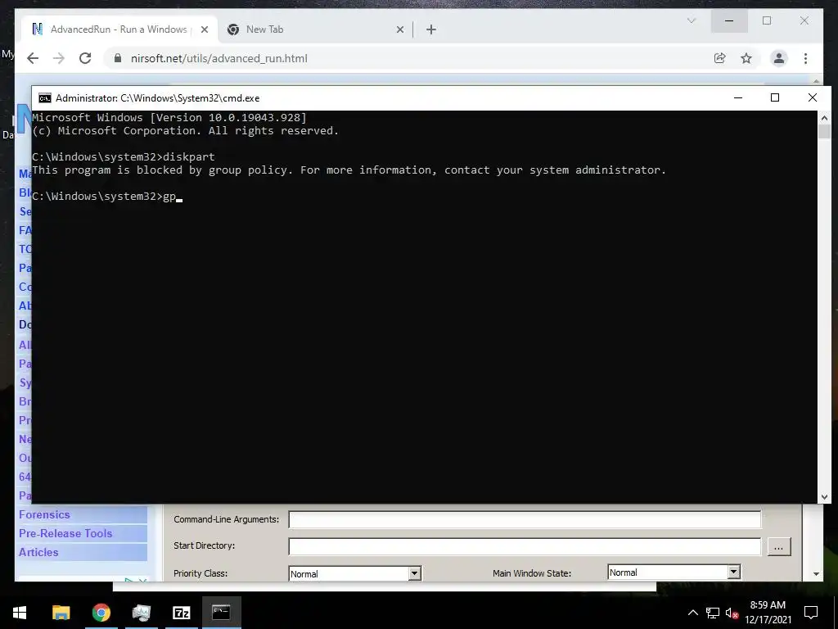Expand the Priority Class dropdown
The width and height of the screenshot is (838, 629).
tap(415, 573)
